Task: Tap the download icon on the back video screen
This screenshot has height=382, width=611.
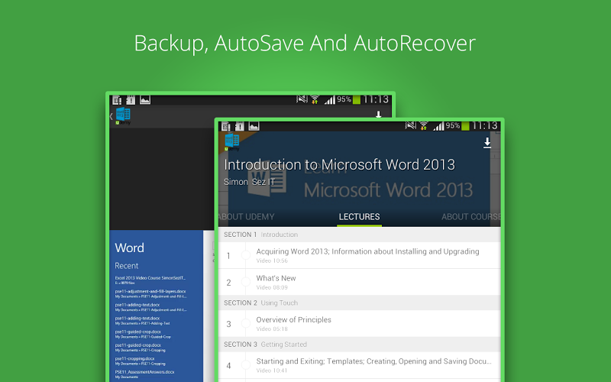Action: [378, 114]
